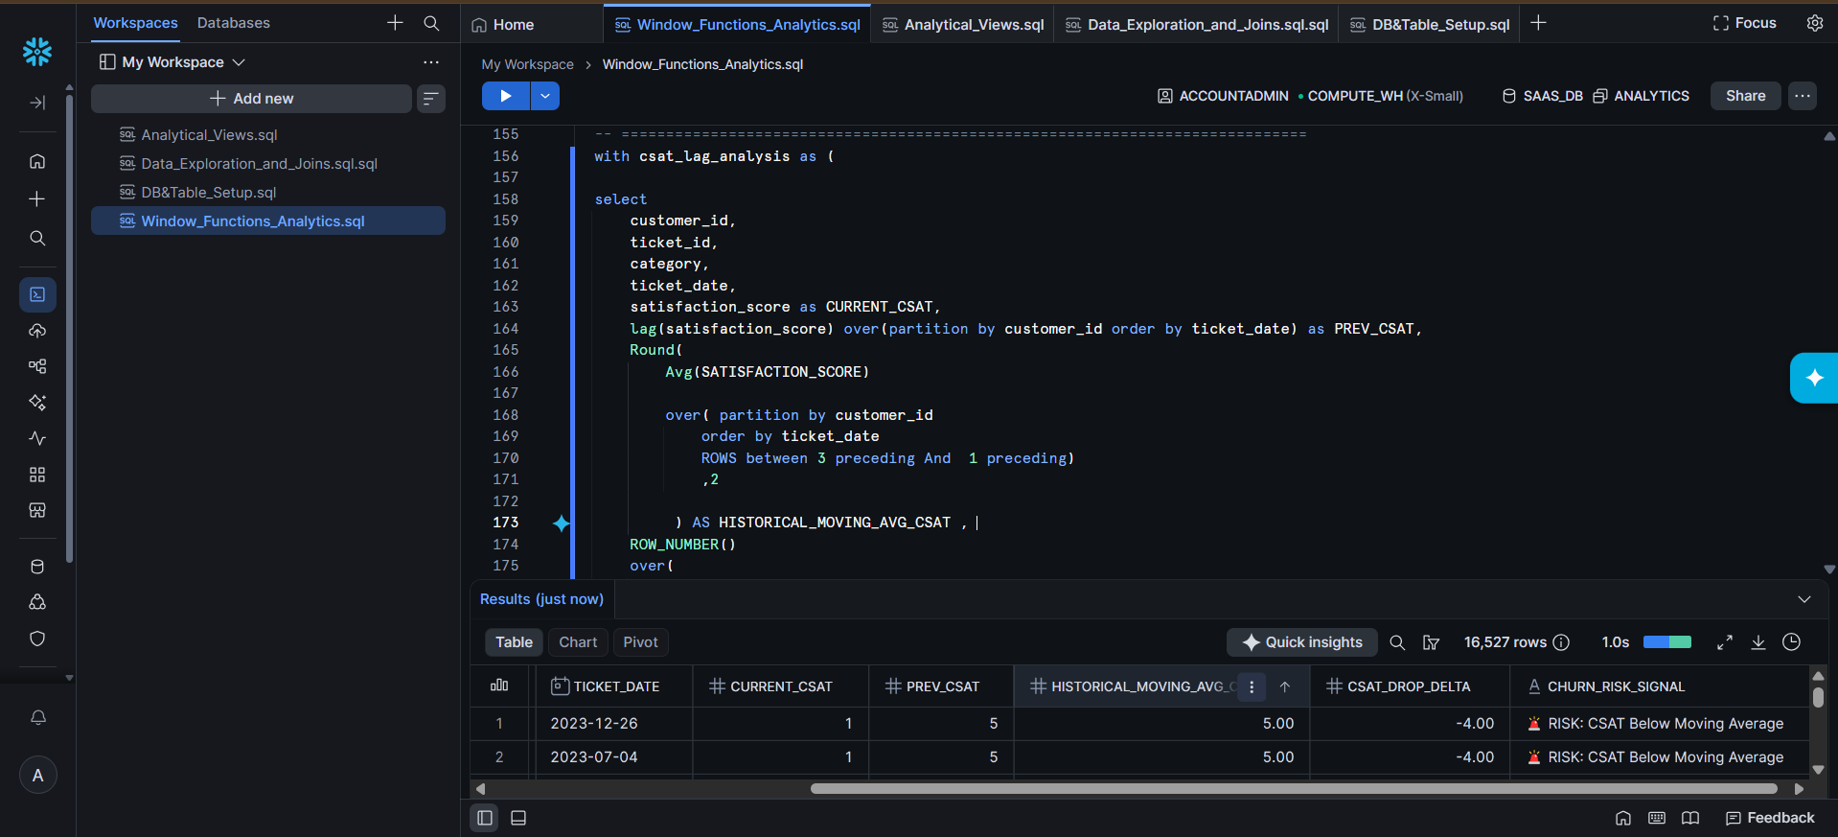The image size is (1838, 837).
Task: Add a new workspace with plus icon
Action: click(x=395, y=22)
